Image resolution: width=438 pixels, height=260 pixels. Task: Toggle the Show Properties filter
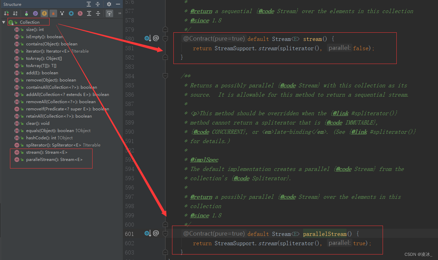coord(35,13)
